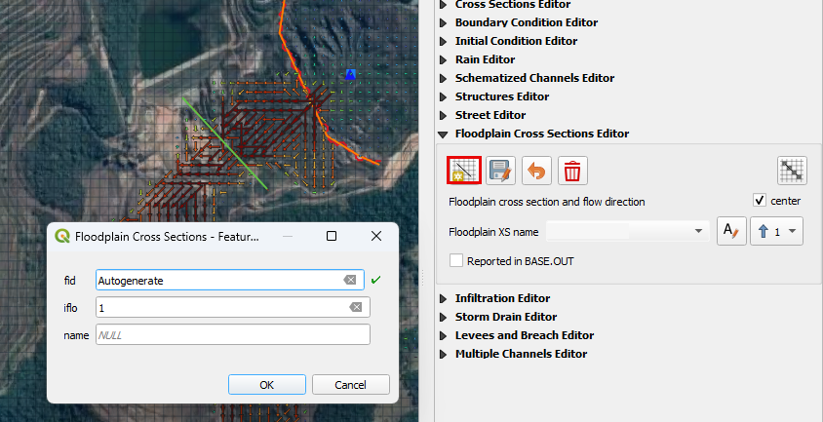Clear the fid field with its X icon

tap(350, 280)
